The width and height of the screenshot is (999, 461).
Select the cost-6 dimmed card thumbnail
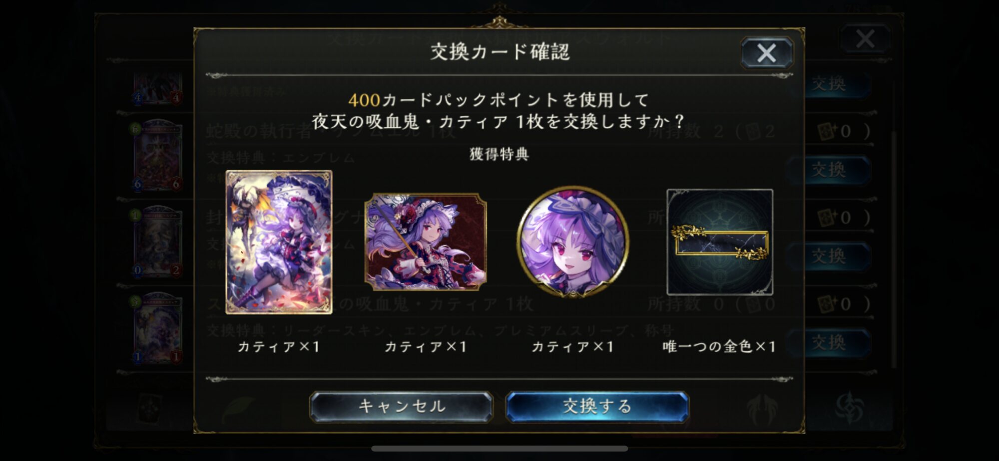click(157, 155)
